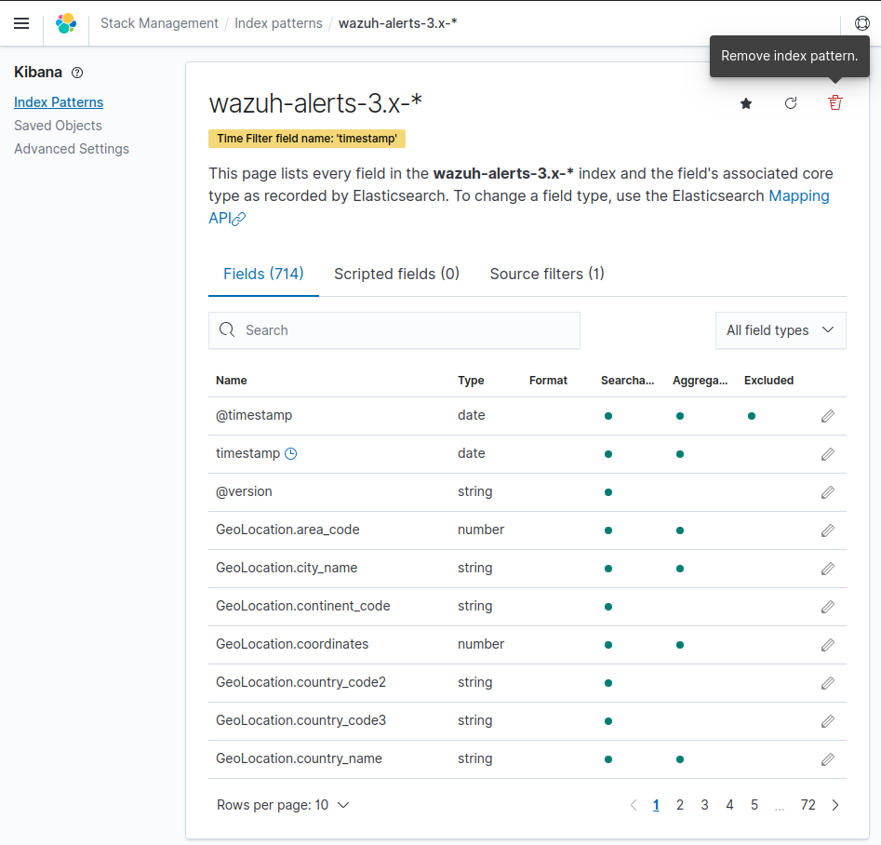Edit the GeoLocation.city_name field
This screenshot has width=881, height=845.
pos(827,569)
